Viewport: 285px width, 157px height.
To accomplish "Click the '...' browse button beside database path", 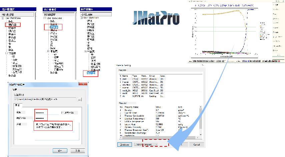I will (79, 100).
